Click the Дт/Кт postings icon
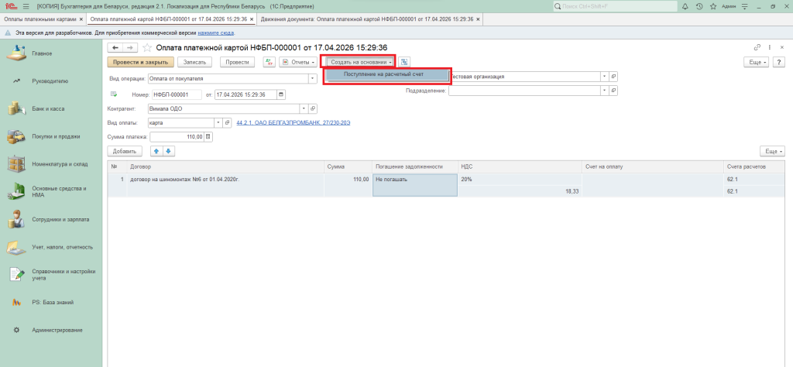 pyautogui.click(x=269, y=62)
